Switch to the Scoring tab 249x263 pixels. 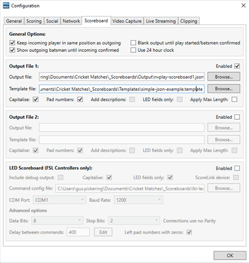pyautogui.click(x=34, y=21)
